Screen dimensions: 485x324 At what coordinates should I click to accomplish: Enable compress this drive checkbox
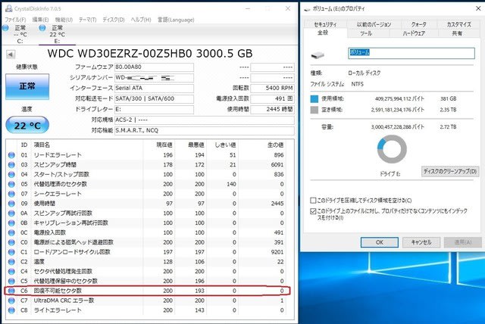pos(313,201)
